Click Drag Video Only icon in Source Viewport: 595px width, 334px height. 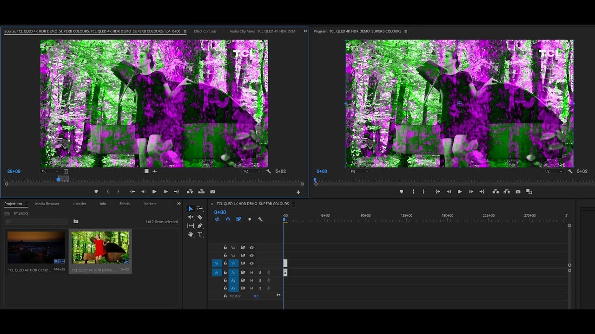[146, 171]
